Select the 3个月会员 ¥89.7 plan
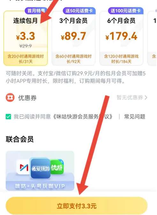This screenshot has height=215, width=157. [73, 38]
